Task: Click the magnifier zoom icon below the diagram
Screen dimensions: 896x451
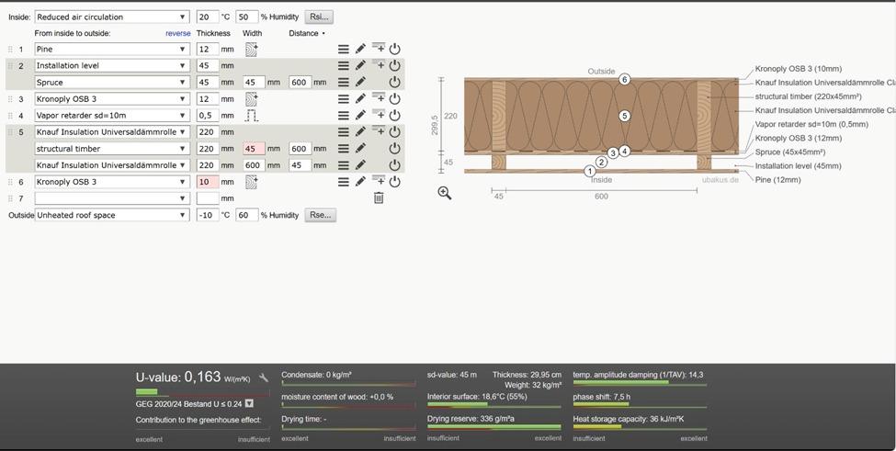Action: 445,193
